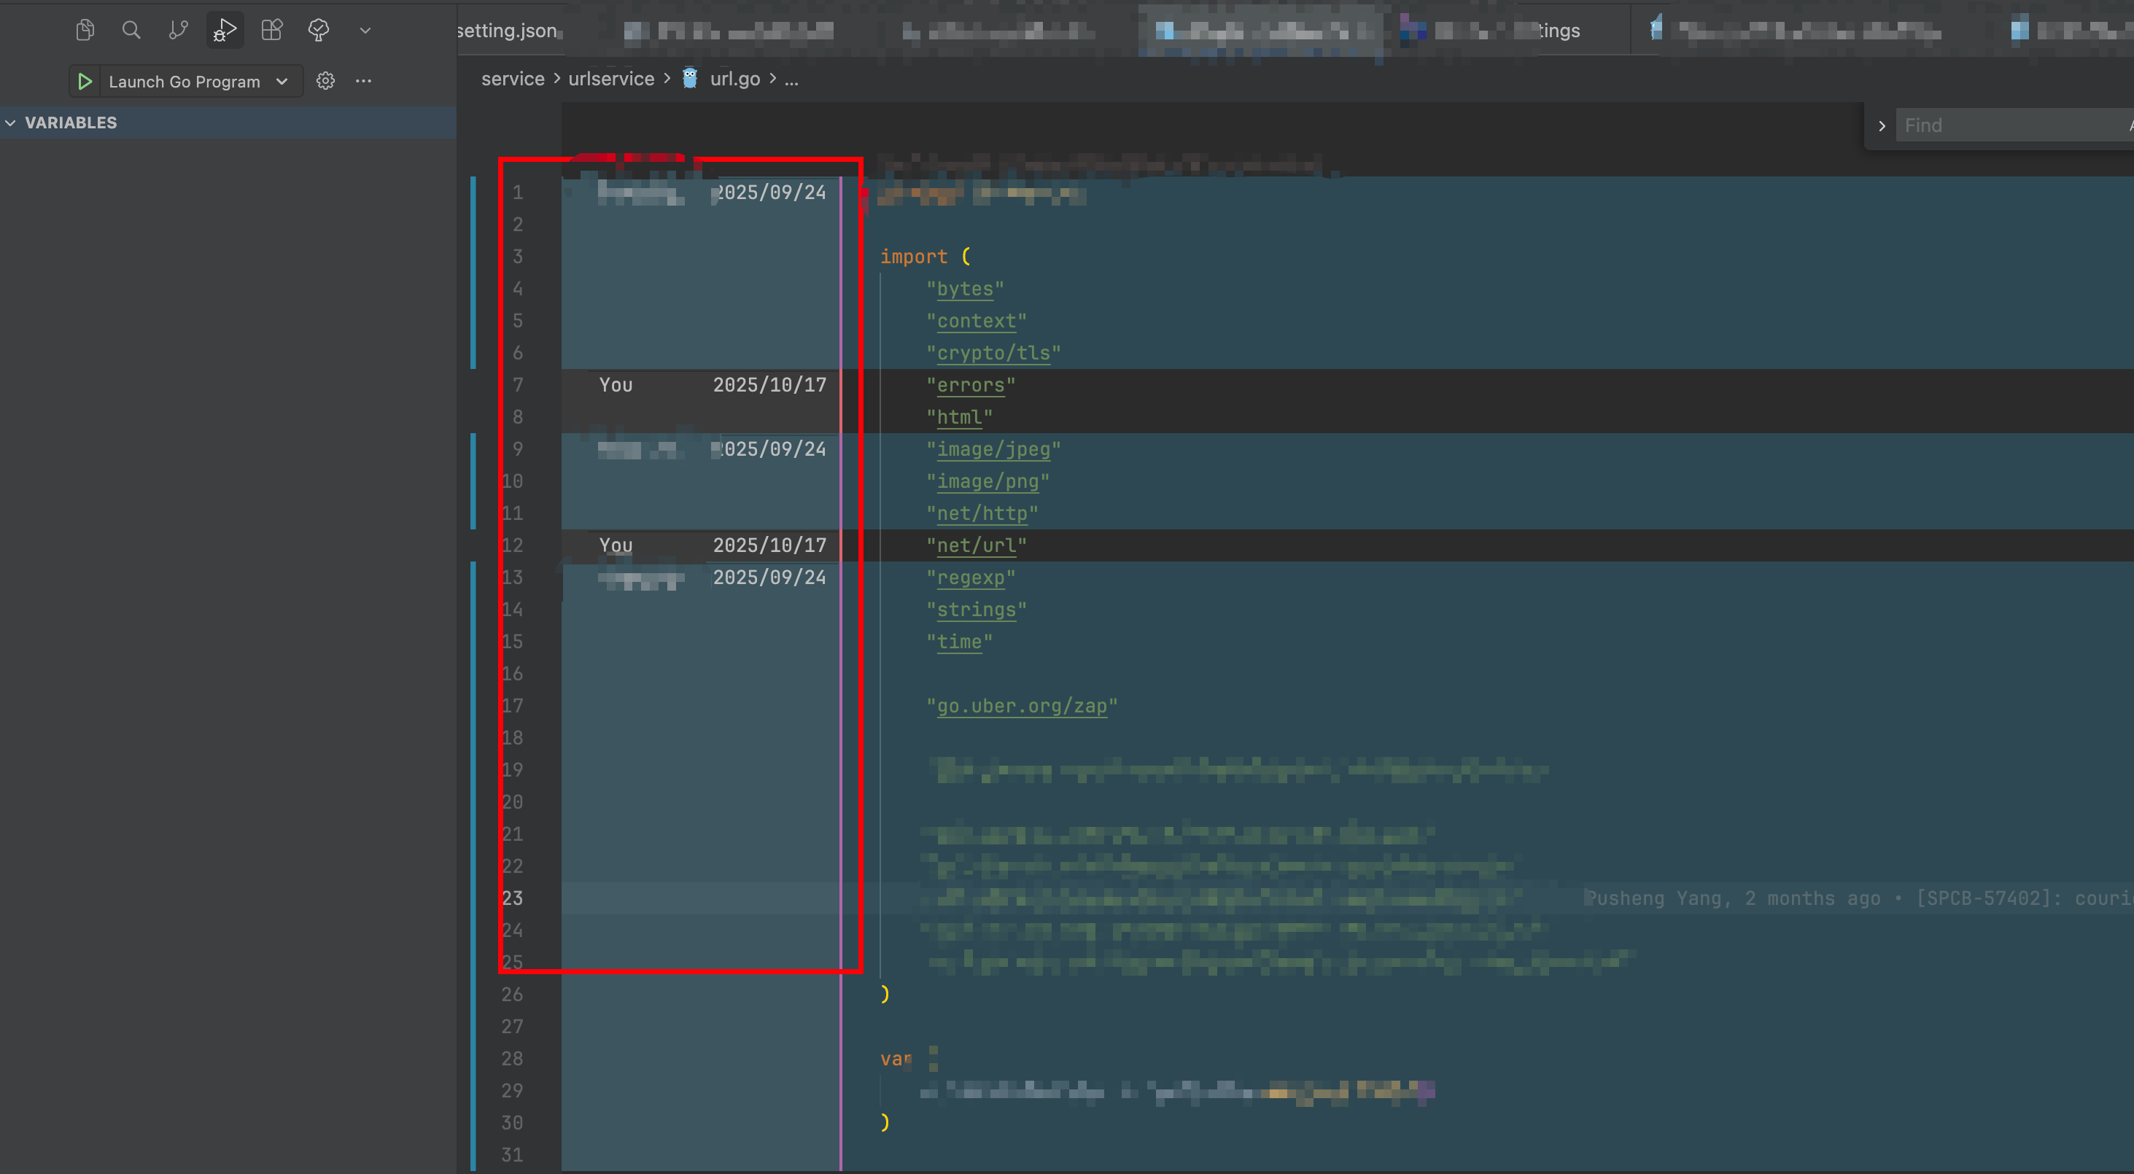Click the service breadcrumb folder

pos(513,79)
